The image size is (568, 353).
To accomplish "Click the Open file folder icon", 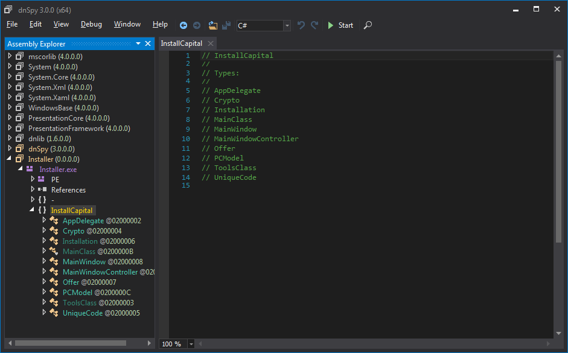I will [212, 25].
